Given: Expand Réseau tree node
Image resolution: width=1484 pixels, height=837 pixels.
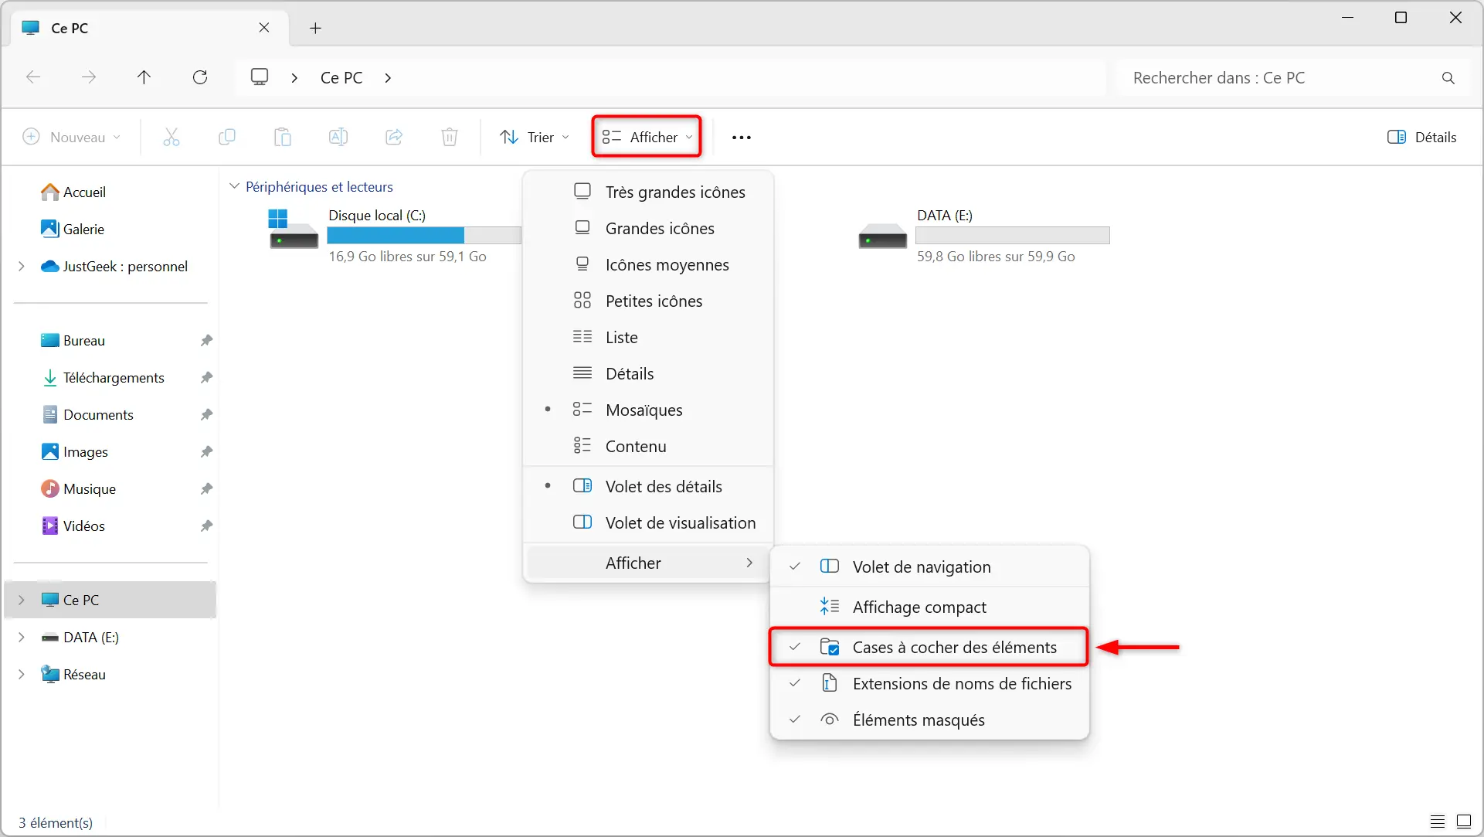Looking at the screenshot, I should [x=22, y=674].
